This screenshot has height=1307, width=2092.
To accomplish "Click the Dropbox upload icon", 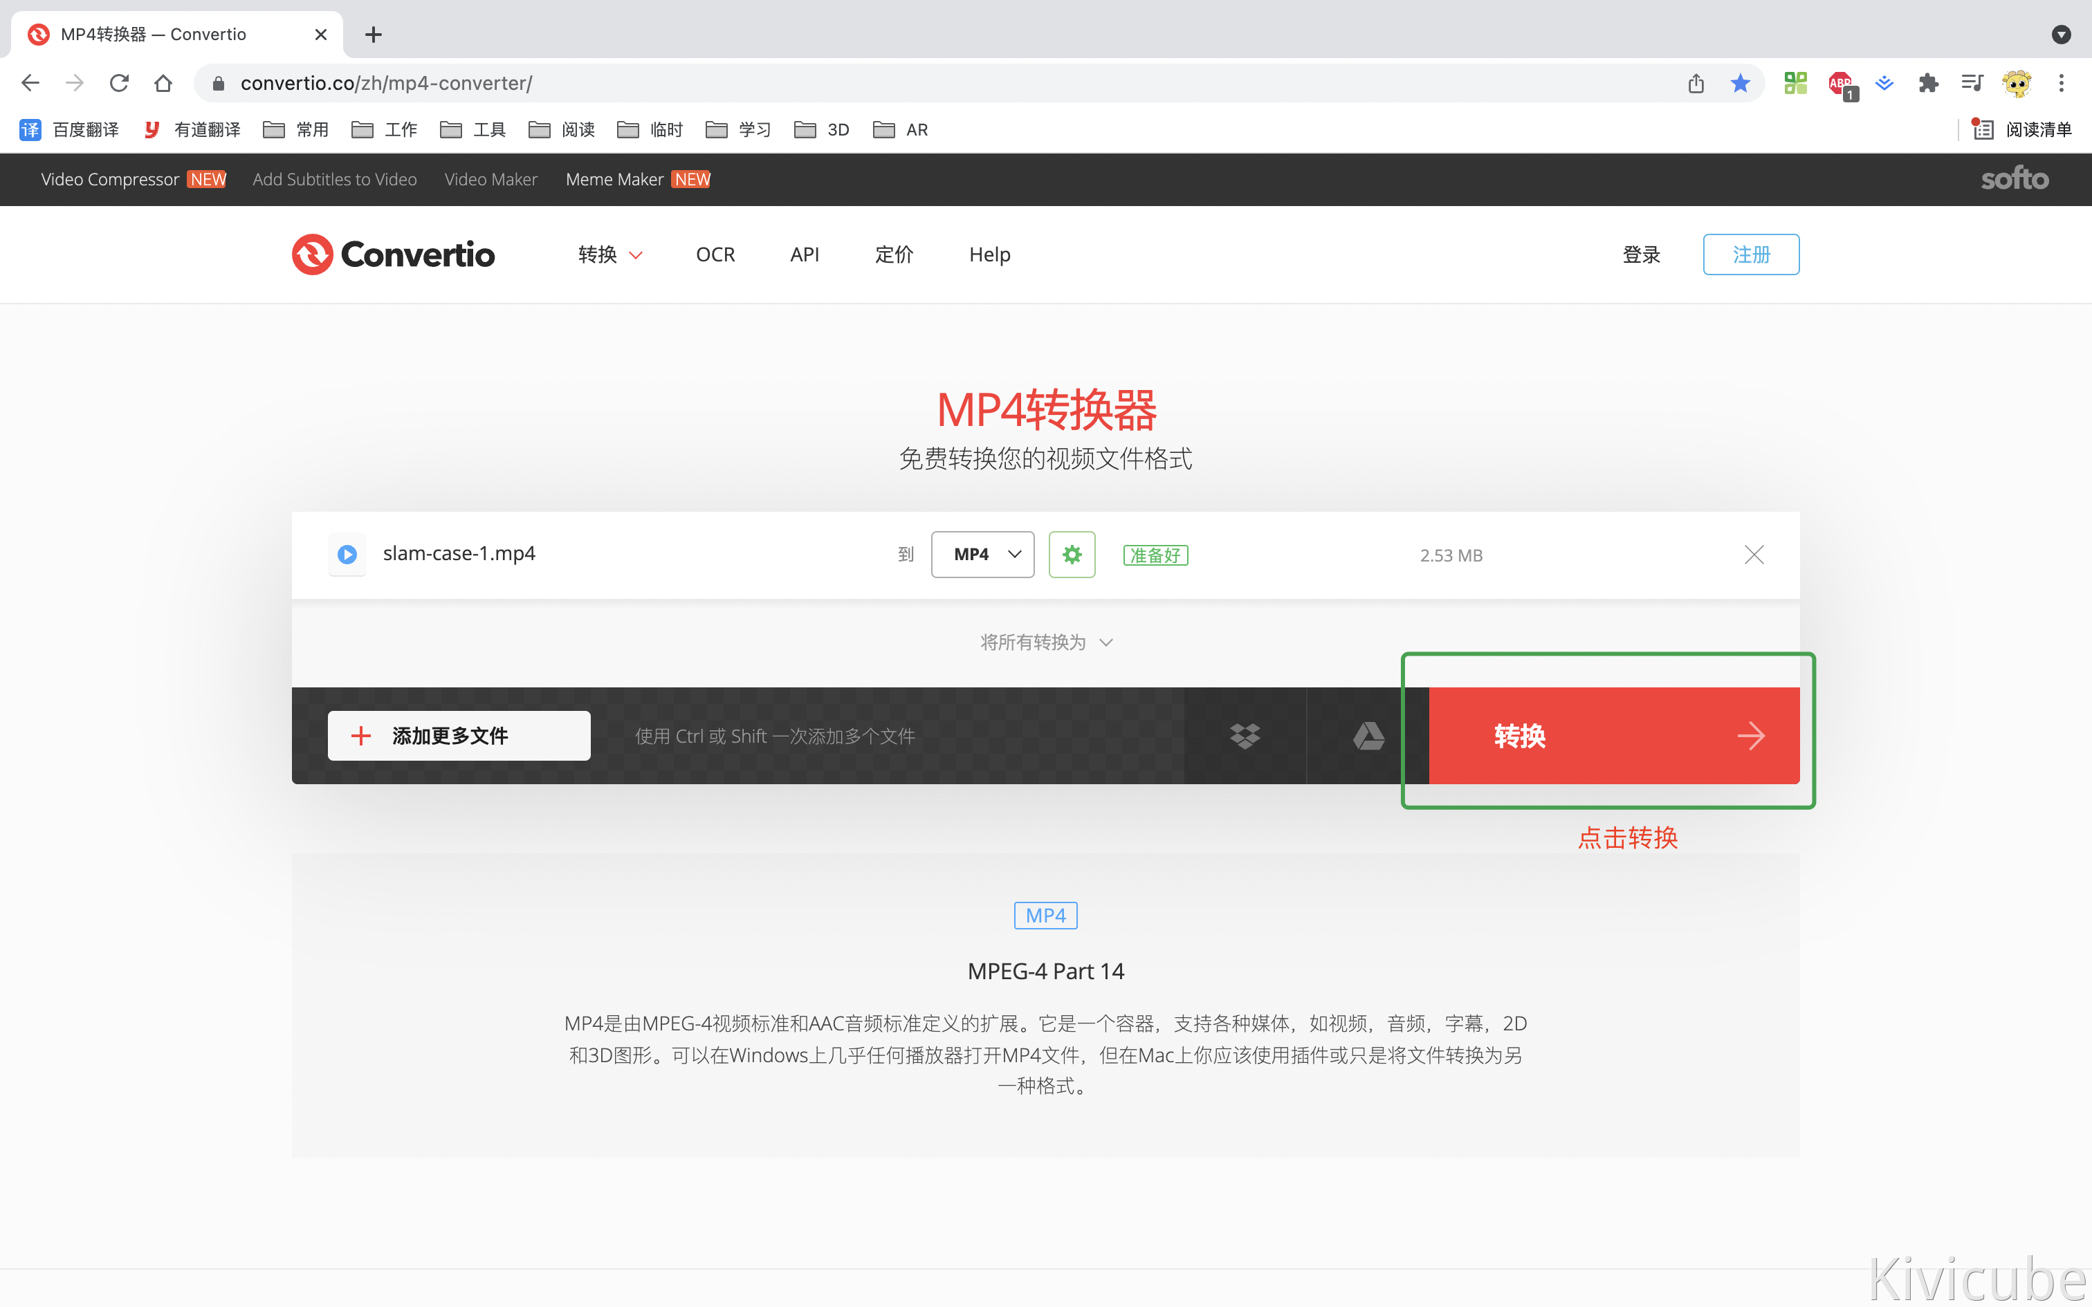I will [1245, 736].
